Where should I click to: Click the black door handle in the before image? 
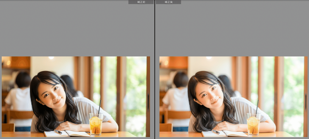(x=148, y=101)
